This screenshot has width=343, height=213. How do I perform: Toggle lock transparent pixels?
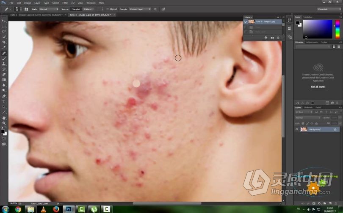point(303,124)
